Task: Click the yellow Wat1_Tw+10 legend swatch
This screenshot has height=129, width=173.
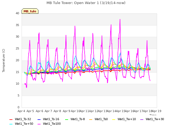Action: 114,119
